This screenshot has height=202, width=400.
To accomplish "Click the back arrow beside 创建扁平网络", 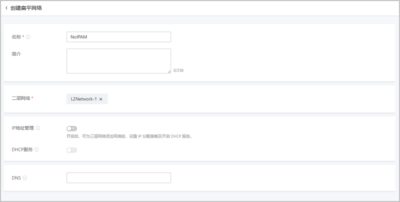I will [x=6, y=8].
